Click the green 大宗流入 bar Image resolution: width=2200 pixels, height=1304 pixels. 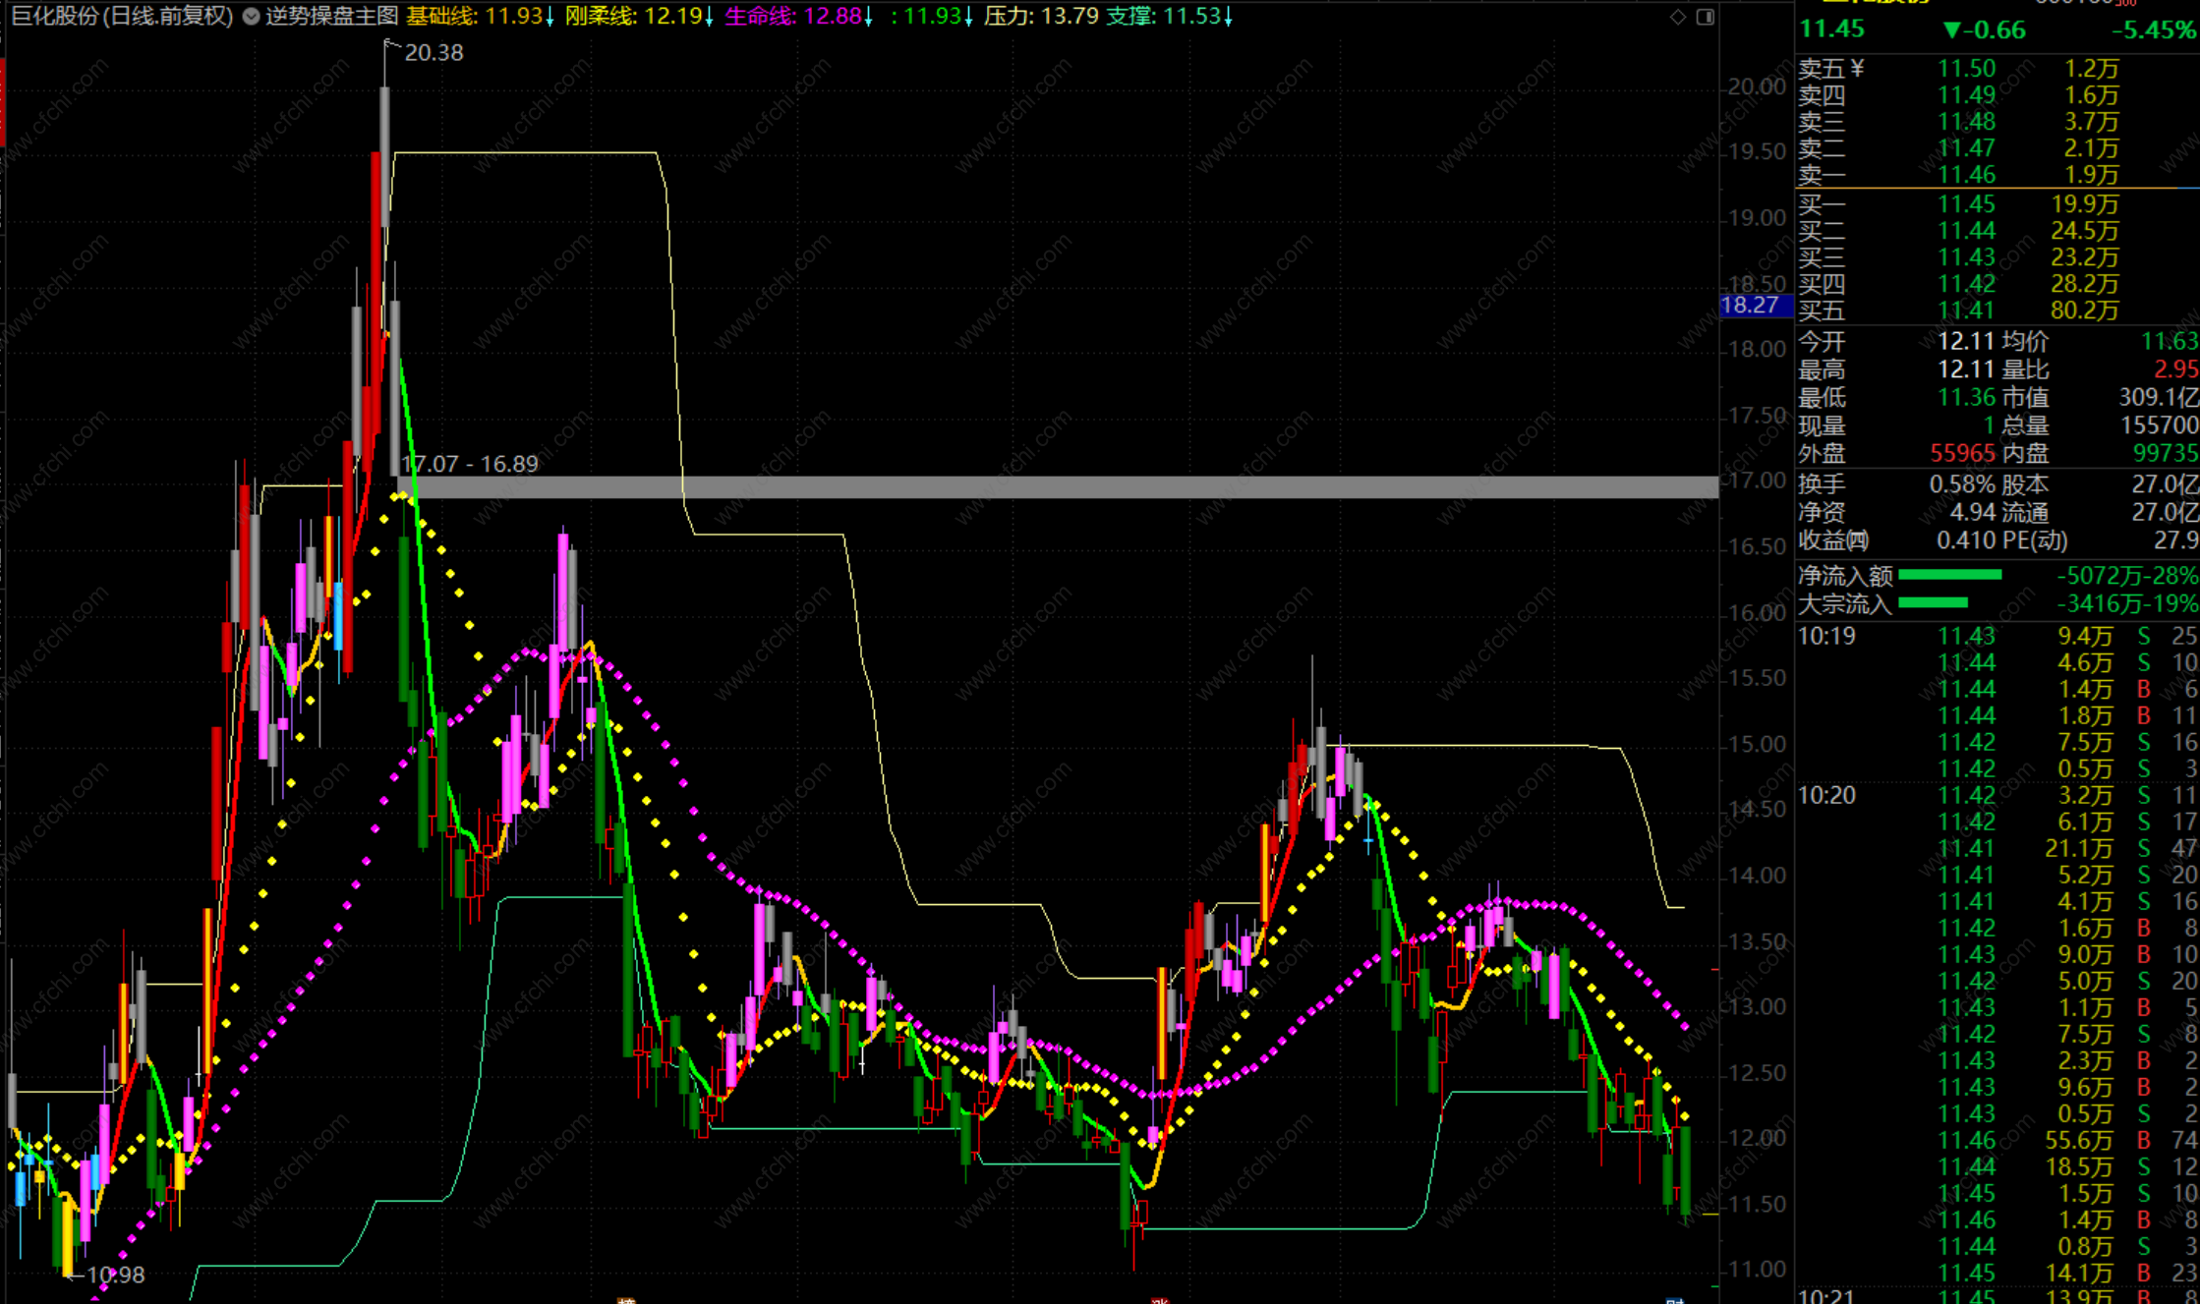tap(1933, 602)
